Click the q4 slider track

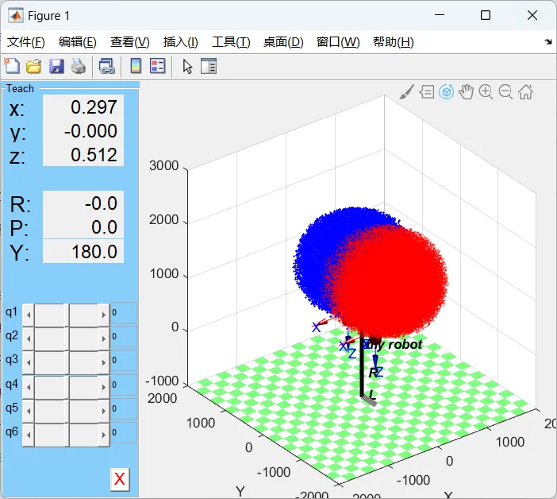pyautogui.click(x=66, y=387)
